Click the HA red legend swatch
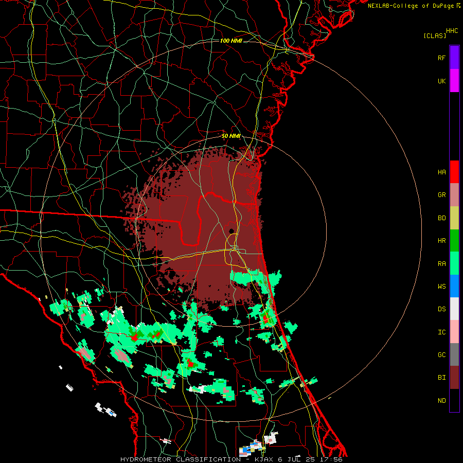 point(454,172)
